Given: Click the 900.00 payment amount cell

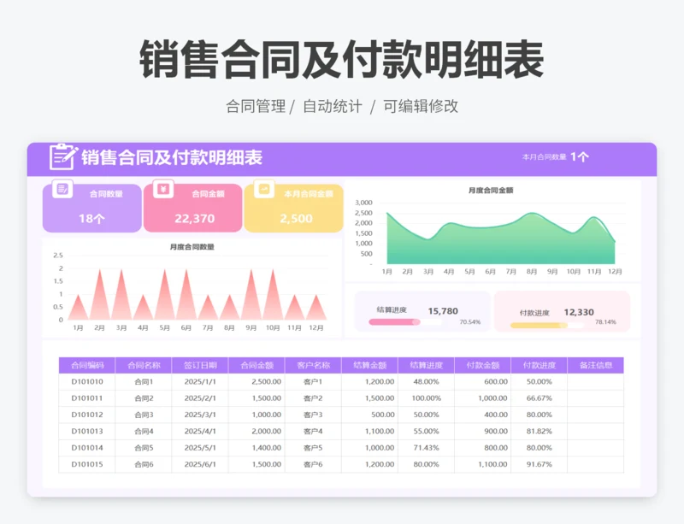Looking at the screenshot, I should click(x=483, y=432).
